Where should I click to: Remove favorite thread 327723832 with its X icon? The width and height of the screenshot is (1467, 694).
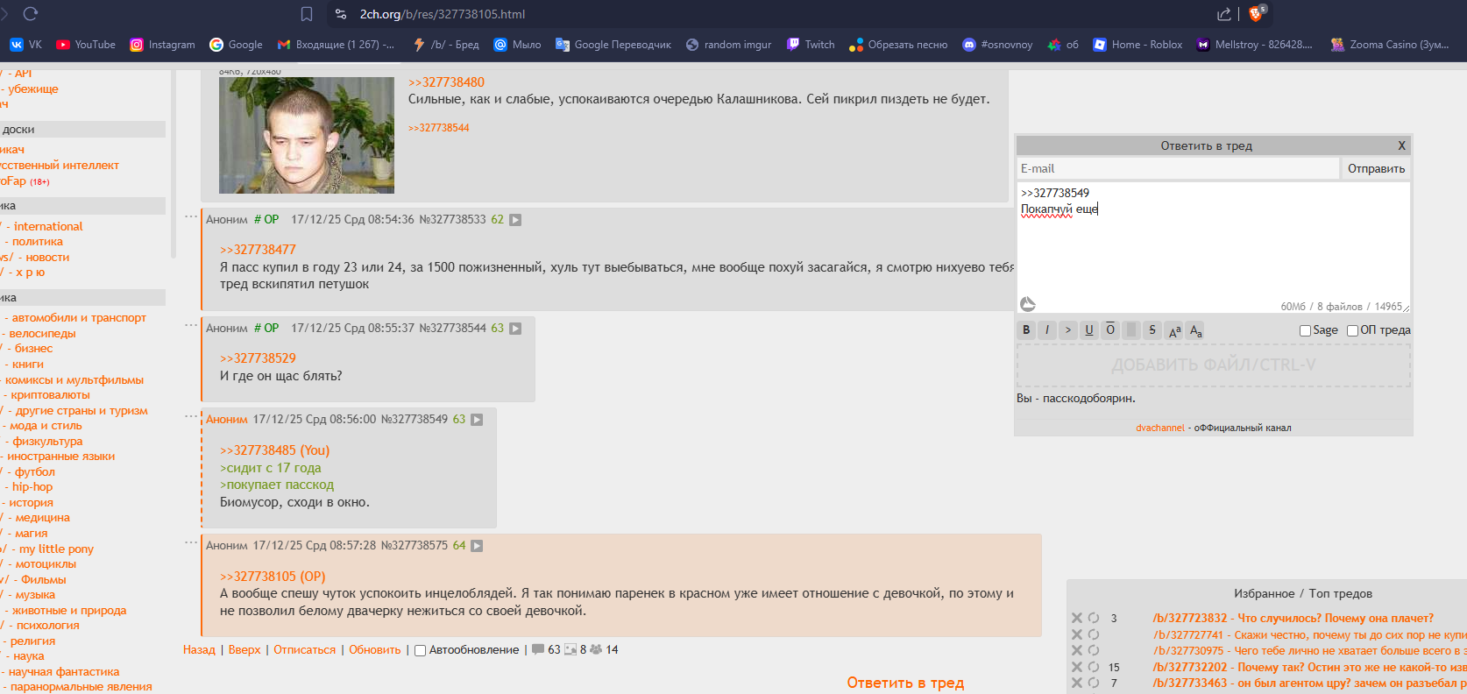click(x=1077, y=618)
